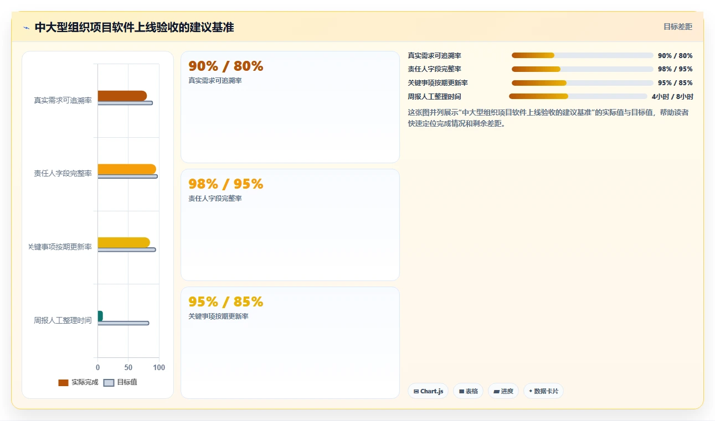Click the gray 周报人工整理时间 target bar in chart

click(124, 323)
